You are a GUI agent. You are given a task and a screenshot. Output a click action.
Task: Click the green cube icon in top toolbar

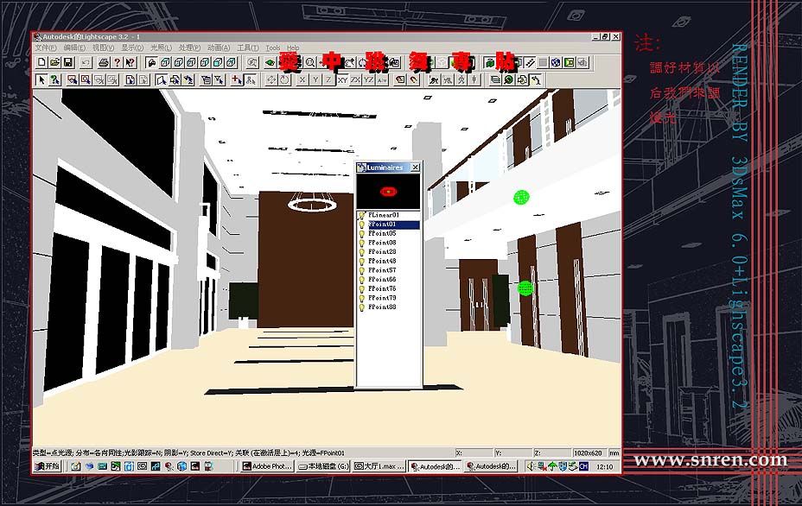point(489,62)
